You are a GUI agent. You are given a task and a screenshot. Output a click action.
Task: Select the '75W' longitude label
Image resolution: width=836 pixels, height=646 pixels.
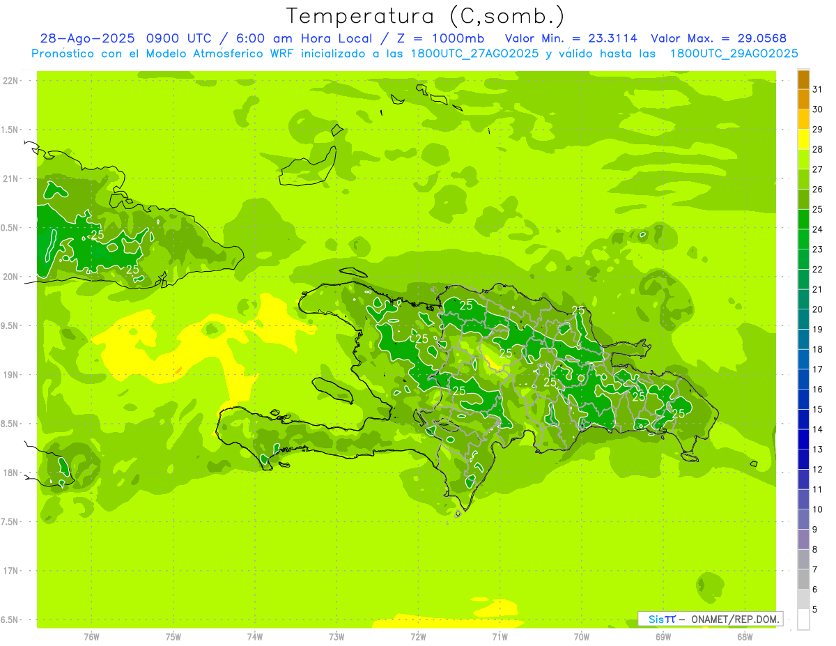click(173, 636)
